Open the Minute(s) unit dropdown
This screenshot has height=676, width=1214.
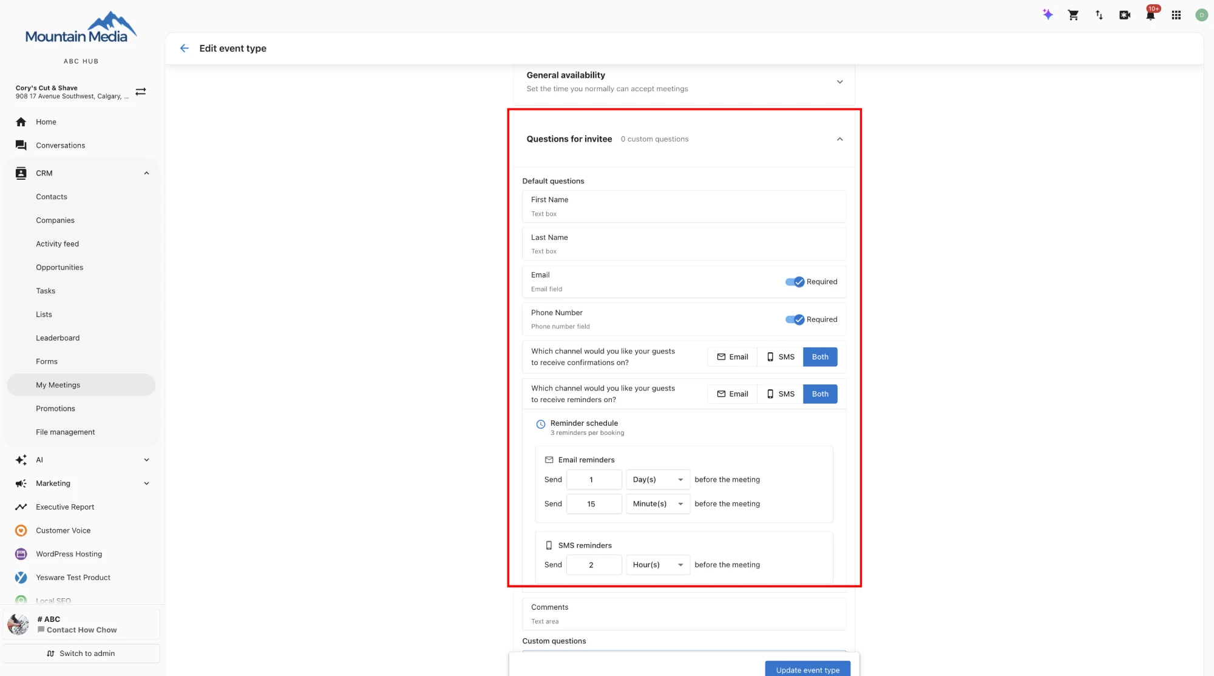pyautogui.click(x=658, y=504)
